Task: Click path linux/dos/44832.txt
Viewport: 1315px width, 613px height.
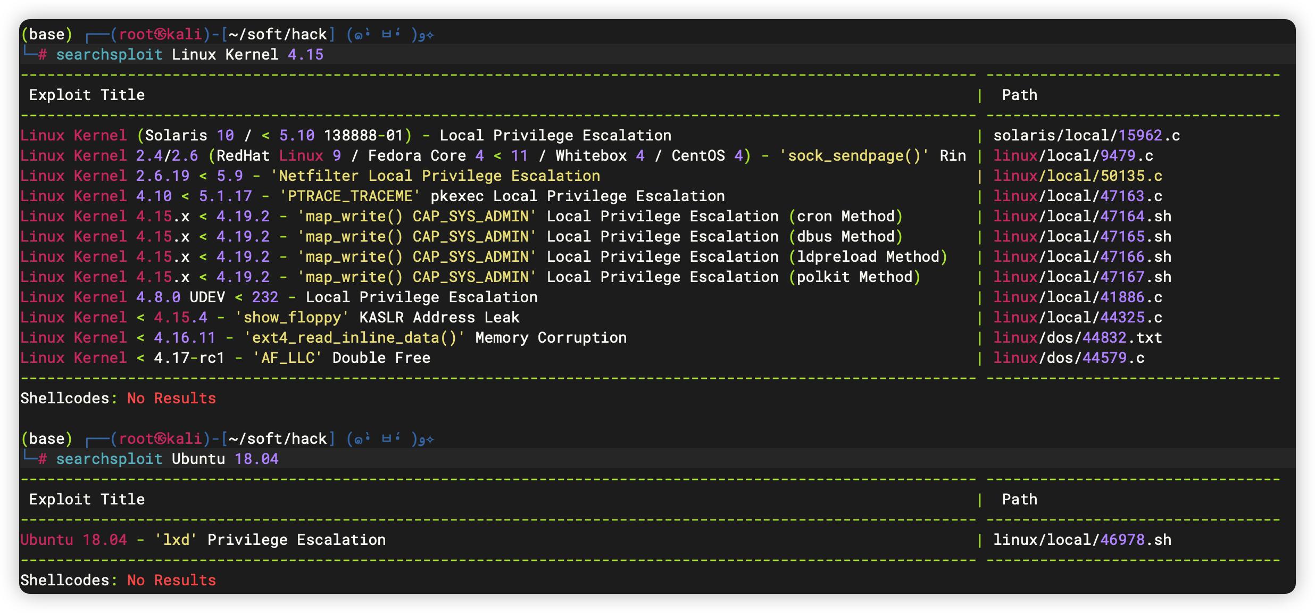Action: coord(1078,337)
